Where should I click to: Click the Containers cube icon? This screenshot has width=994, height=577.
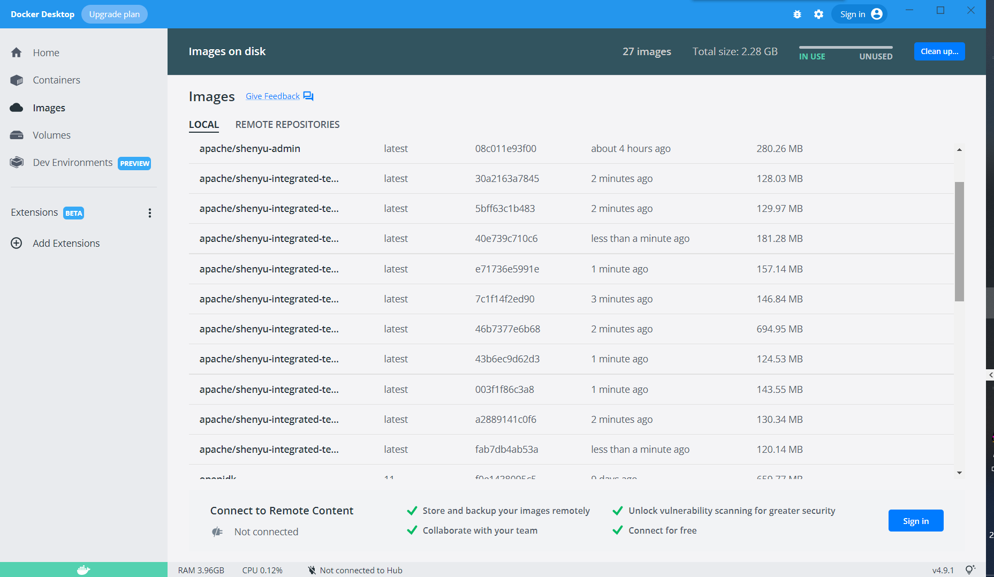[17, 80]
